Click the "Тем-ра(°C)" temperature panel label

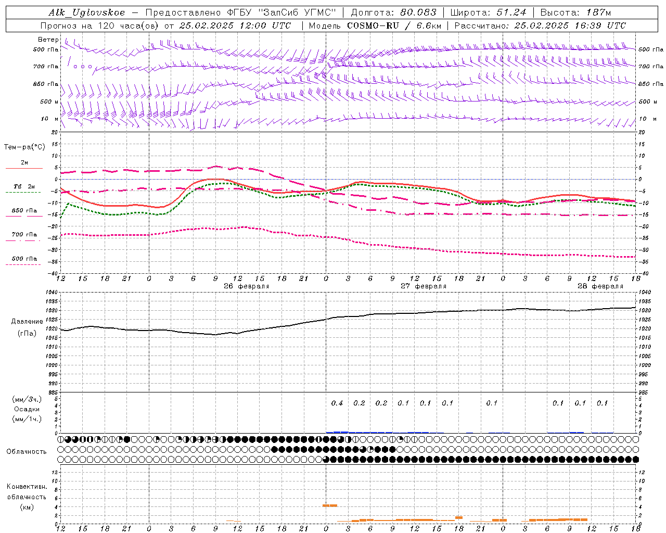tap(25, 147)
